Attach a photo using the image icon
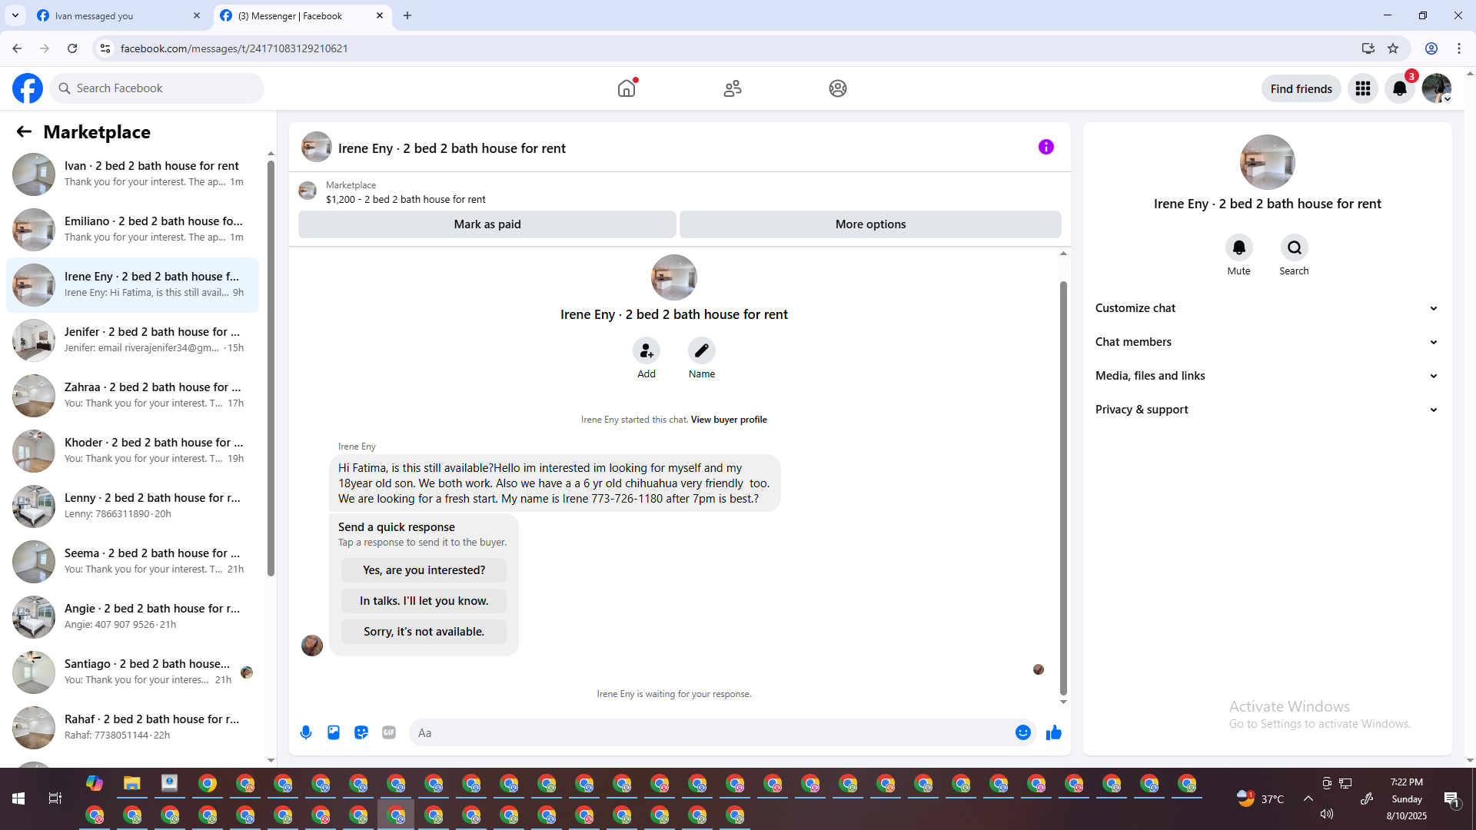Viewport: 1476px width, 830px height. tap(334, 732)
